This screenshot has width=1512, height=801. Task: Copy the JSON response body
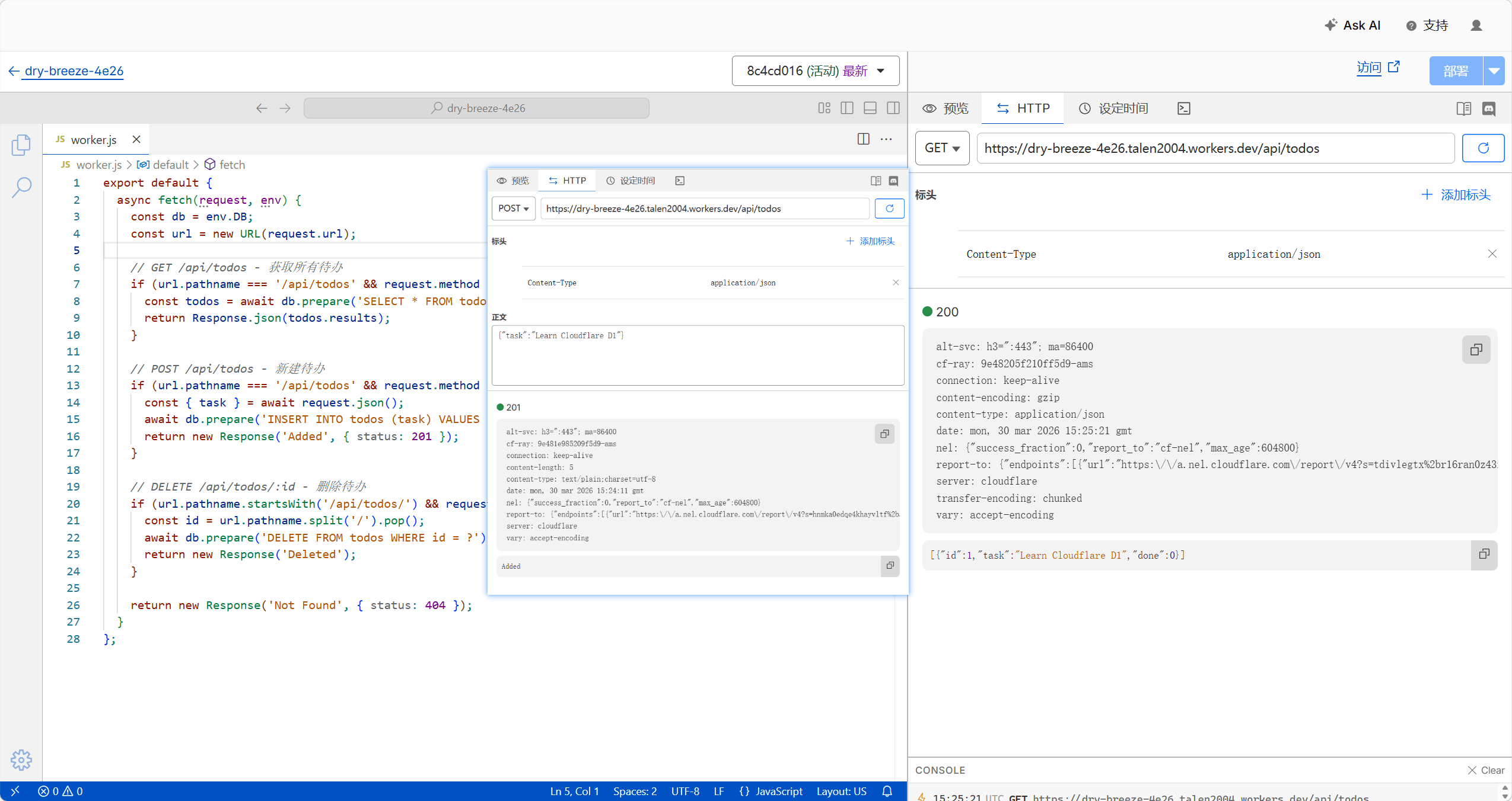pyautogui.click(x=1484, y=555)
